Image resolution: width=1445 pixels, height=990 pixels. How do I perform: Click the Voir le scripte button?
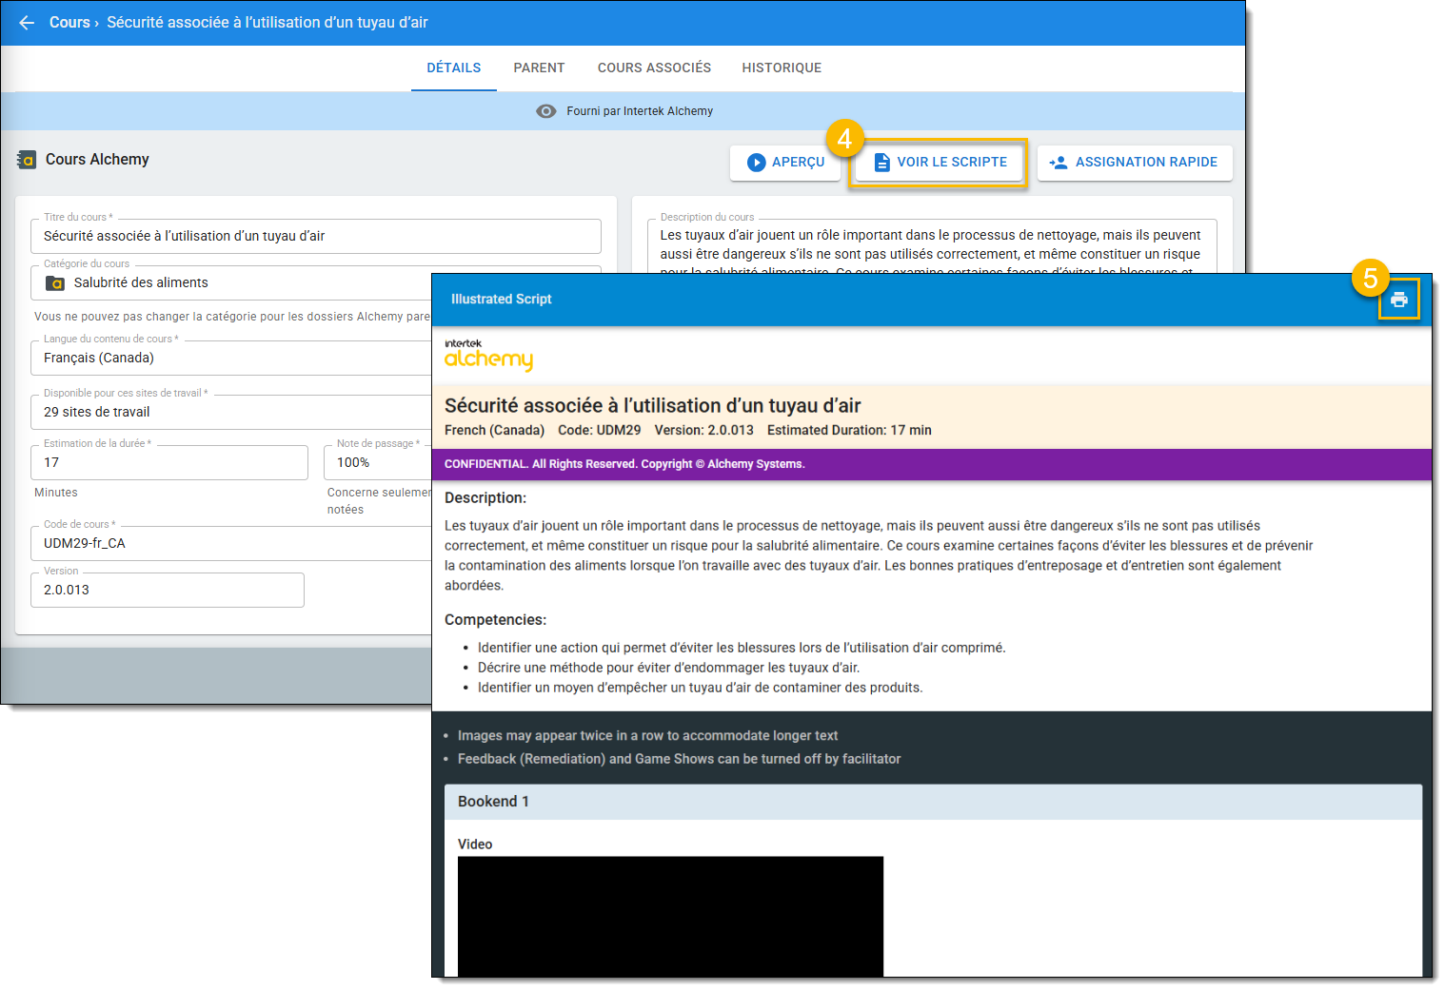939,163
